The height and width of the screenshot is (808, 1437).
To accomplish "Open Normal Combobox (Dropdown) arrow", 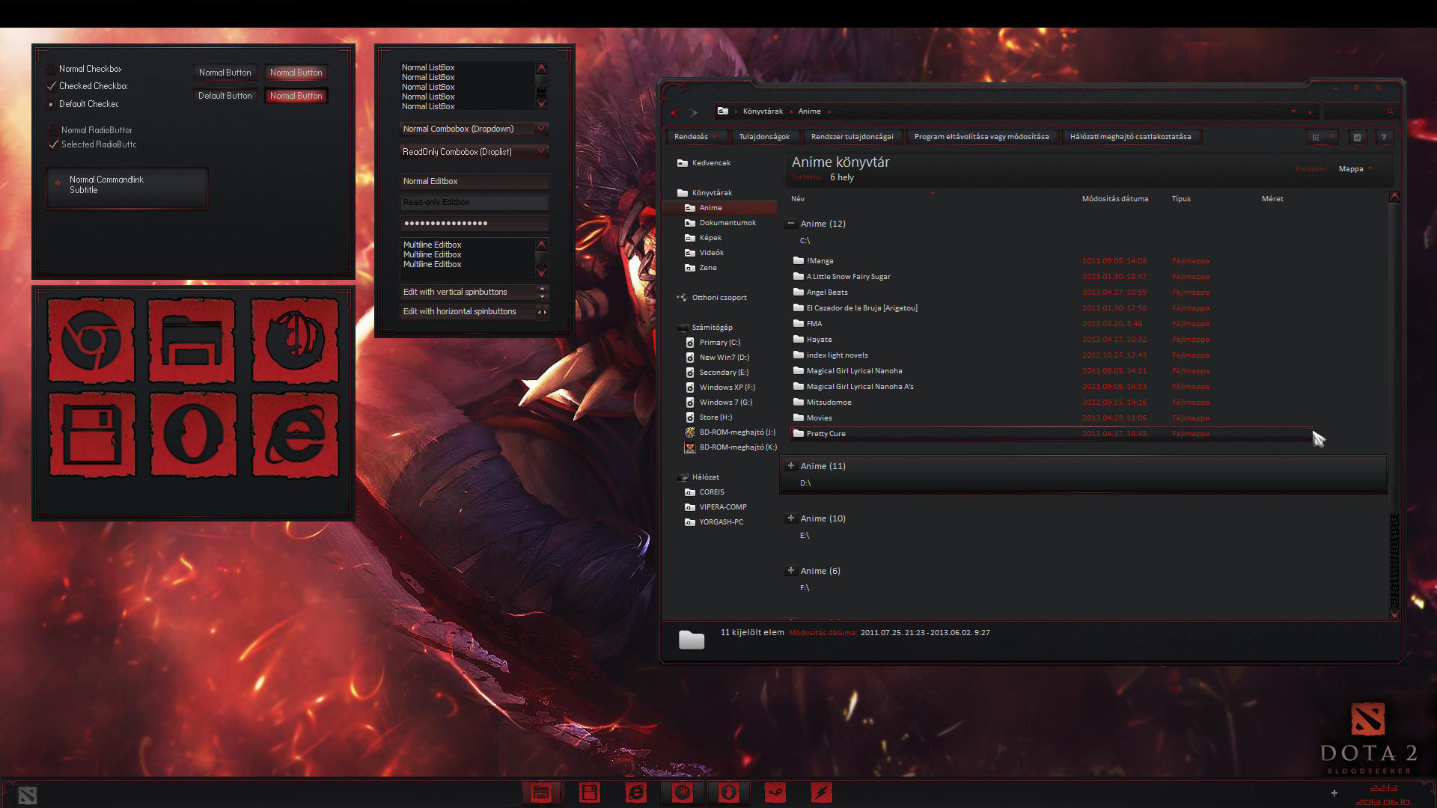I will [x=541, y=129].
